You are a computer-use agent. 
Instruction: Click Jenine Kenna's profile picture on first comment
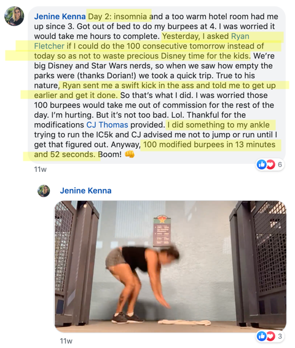(14, 16)
